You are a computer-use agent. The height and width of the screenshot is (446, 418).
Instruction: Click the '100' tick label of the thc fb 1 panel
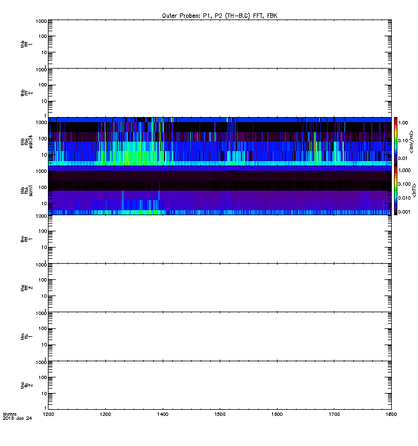click(x=43, y=328)
